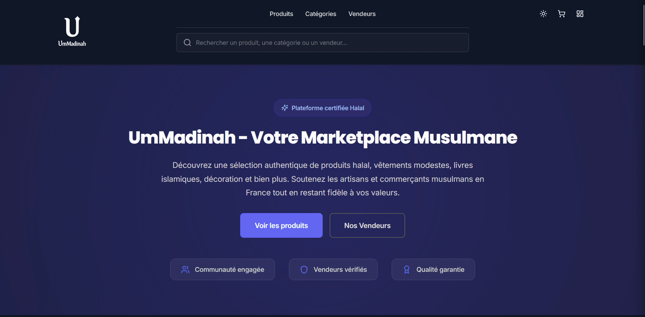Viewport: 645px width, 317px height.
Task: Click the UmMadinah logo
Action: pyautogui.click(x=72, y=31)
